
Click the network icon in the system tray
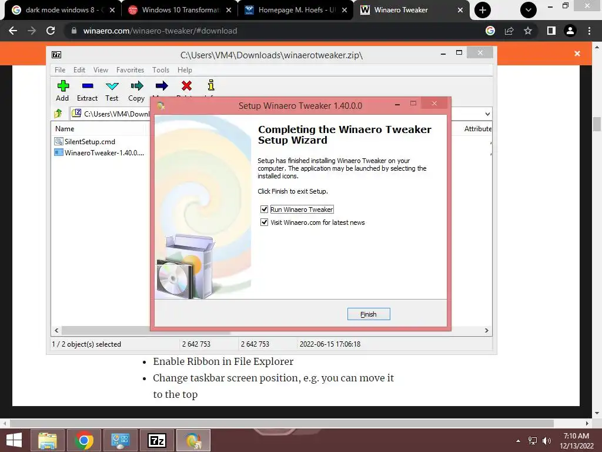coord(533,441)
